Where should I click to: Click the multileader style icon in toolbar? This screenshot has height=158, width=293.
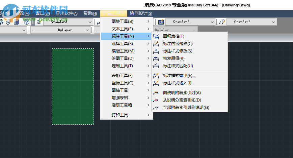click(222, 22)
